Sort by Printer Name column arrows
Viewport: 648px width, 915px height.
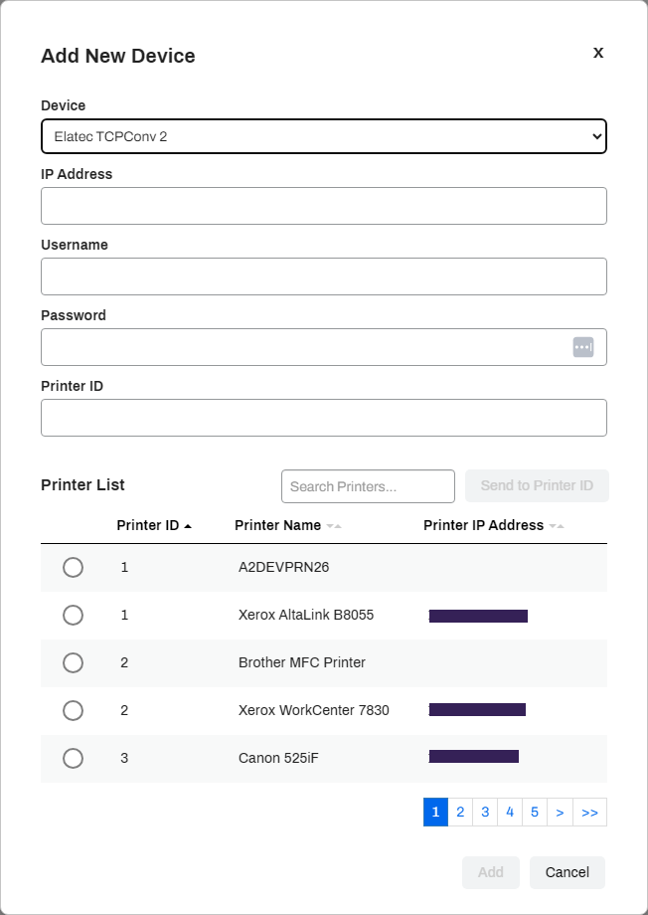pos(334,526)
